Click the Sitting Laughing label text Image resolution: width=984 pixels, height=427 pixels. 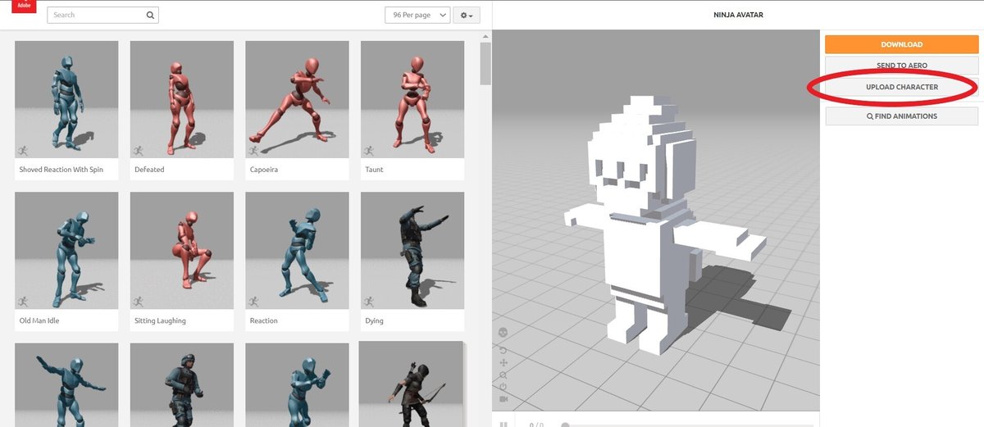160,320
